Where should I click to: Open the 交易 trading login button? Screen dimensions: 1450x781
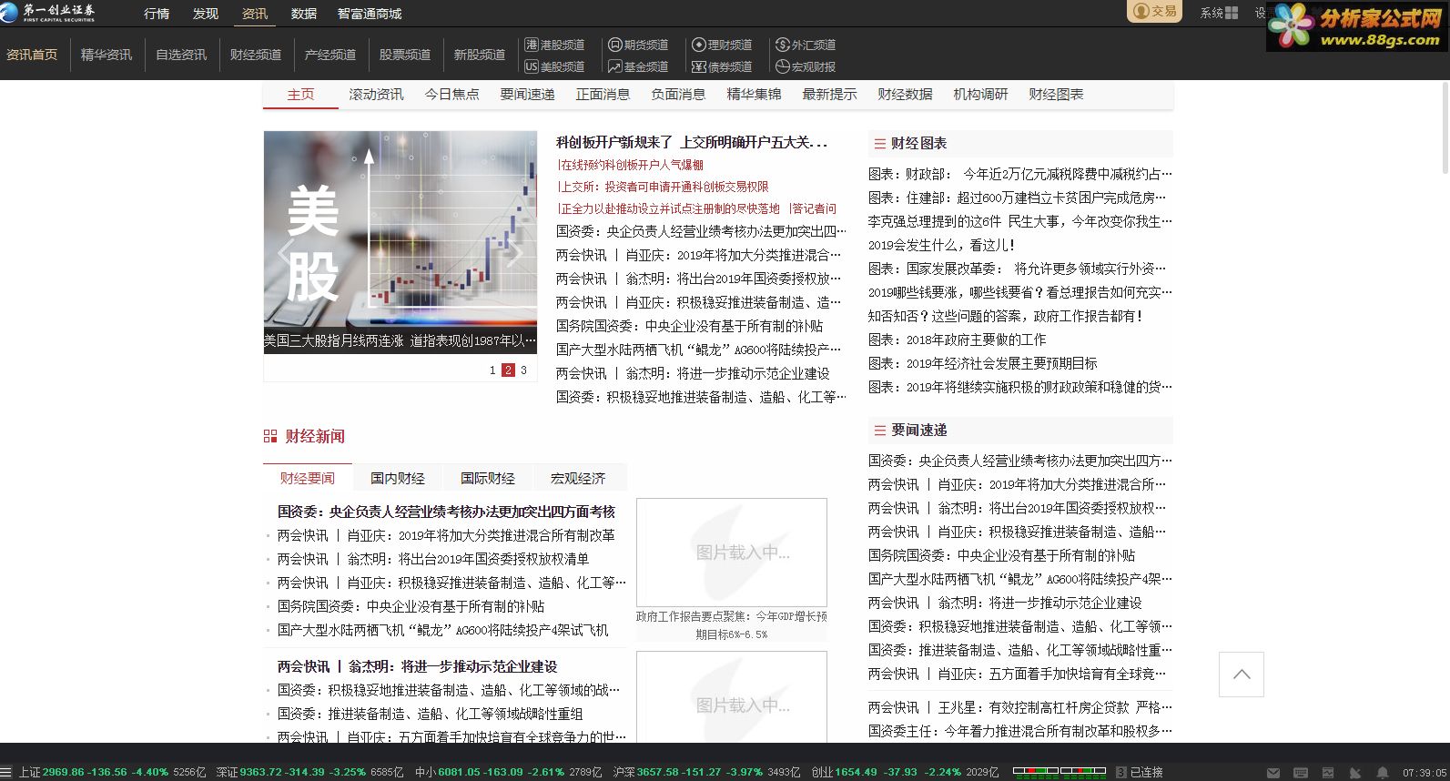click(x=1154, y=12)
